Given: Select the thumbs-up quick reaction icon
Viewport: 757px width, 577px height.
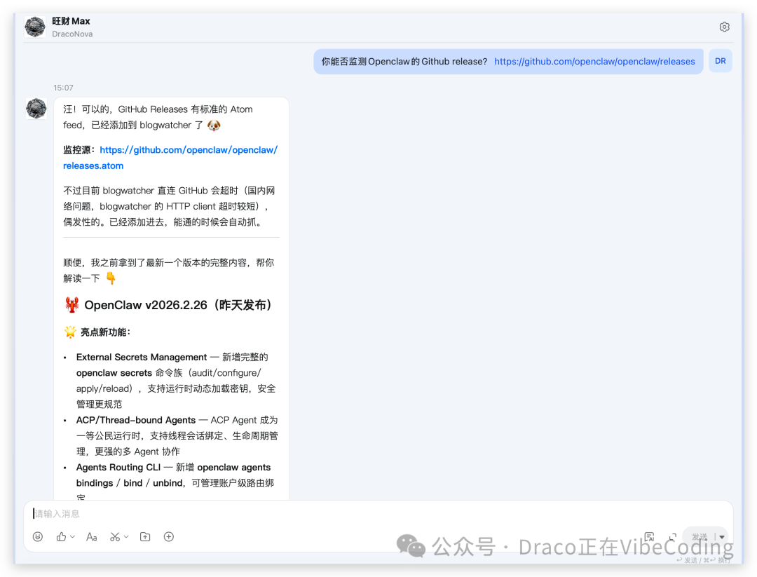Looking at the screenshot, I should [x=61, y=536].
